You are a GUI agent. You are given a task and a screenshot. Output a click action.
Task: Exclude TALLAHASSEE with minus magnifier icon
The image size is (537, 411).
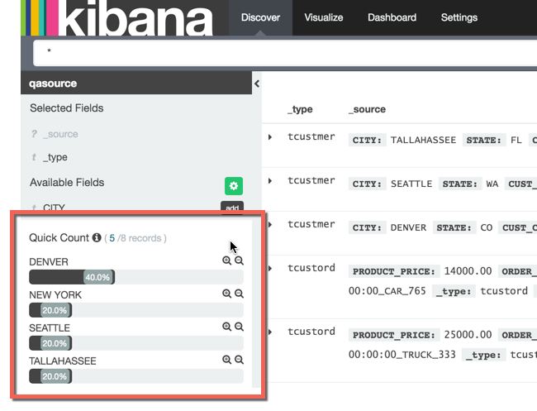coord(239,360)
